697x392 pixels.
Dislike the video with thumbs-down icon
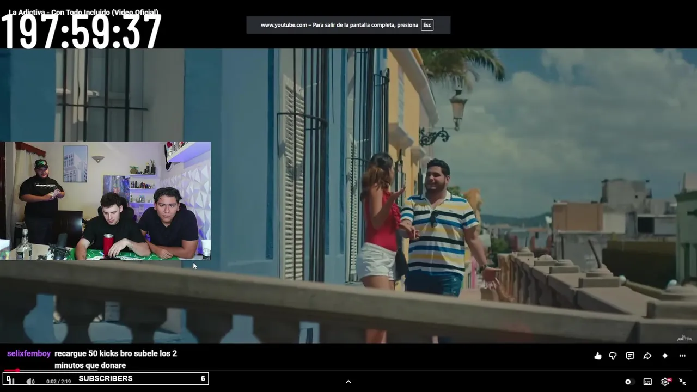[x=613, y=356]
